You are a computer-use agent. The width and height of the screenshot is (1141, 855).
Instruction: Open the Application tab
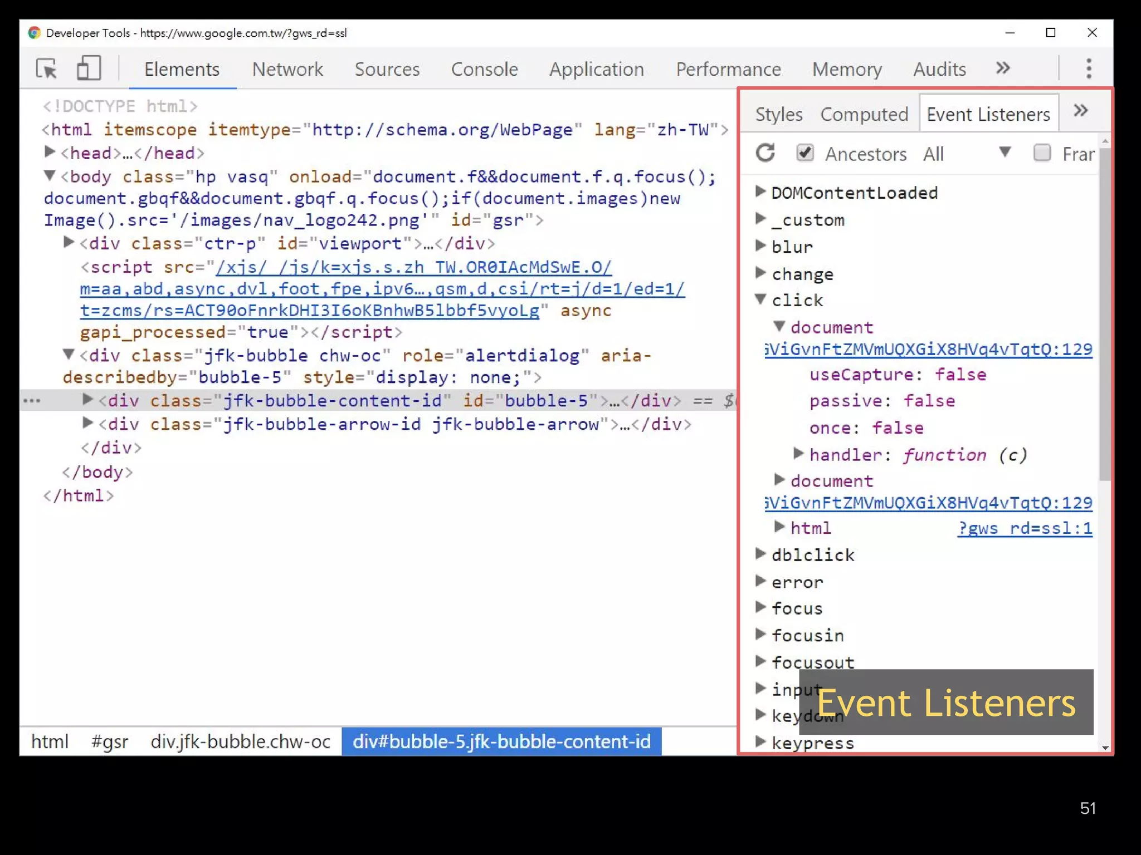pyautogui.click(x=597, y=69)
